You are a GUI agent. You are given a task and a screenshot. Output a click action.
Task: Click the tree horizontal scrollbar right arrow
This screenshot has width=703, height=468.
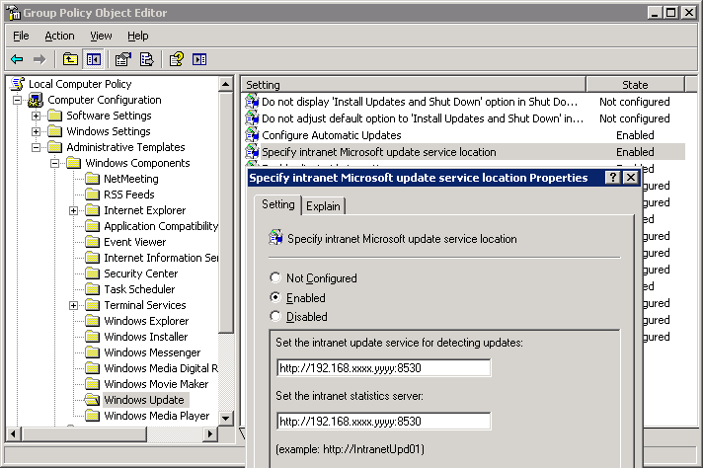coord(209,433)
